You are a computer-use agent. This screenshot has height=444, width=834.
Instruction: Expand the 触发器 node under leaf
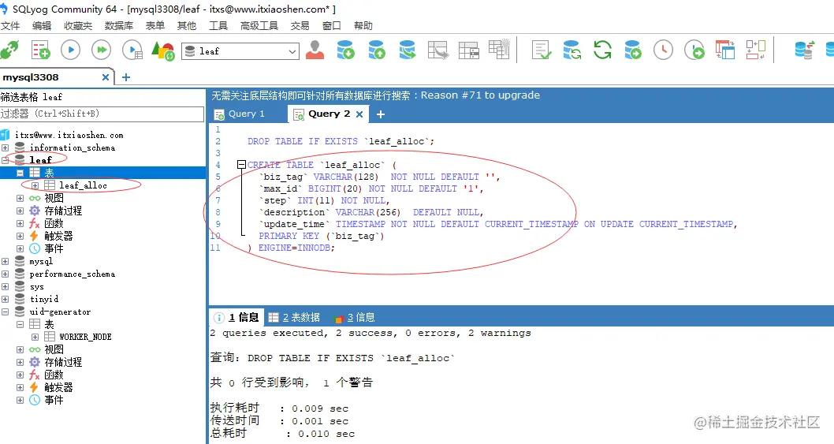point(20,236)
